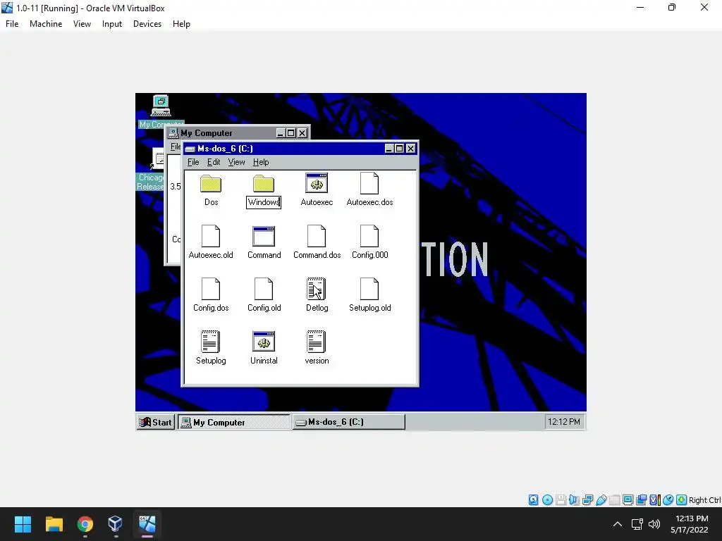Screen dimensions: 722x541
Task: Click the 12:12 PM guest clock
Action: click(x=564, y=422)
